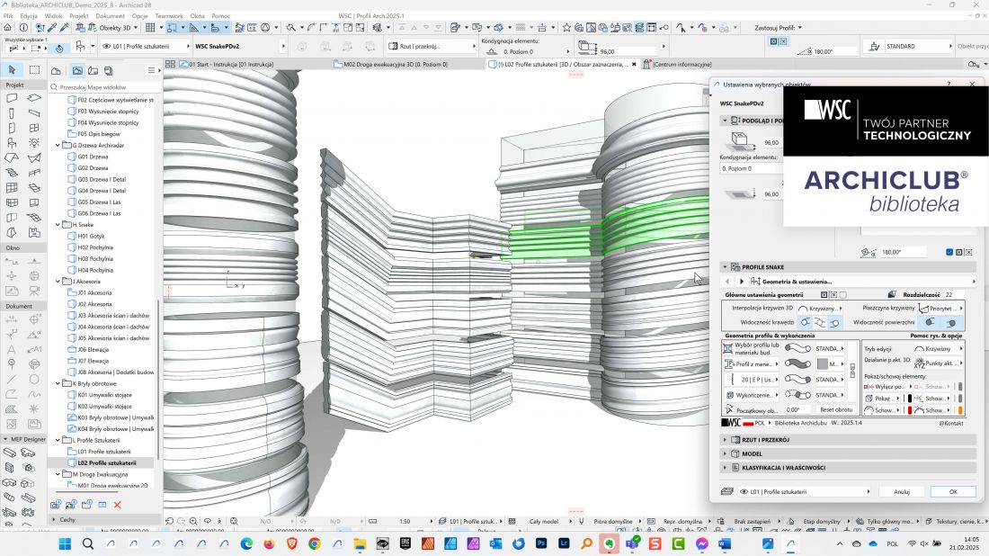Open the View Map navigator icon
Viewport: 989px width, 556px height.
pyautogui.click(x=77, y=71)
